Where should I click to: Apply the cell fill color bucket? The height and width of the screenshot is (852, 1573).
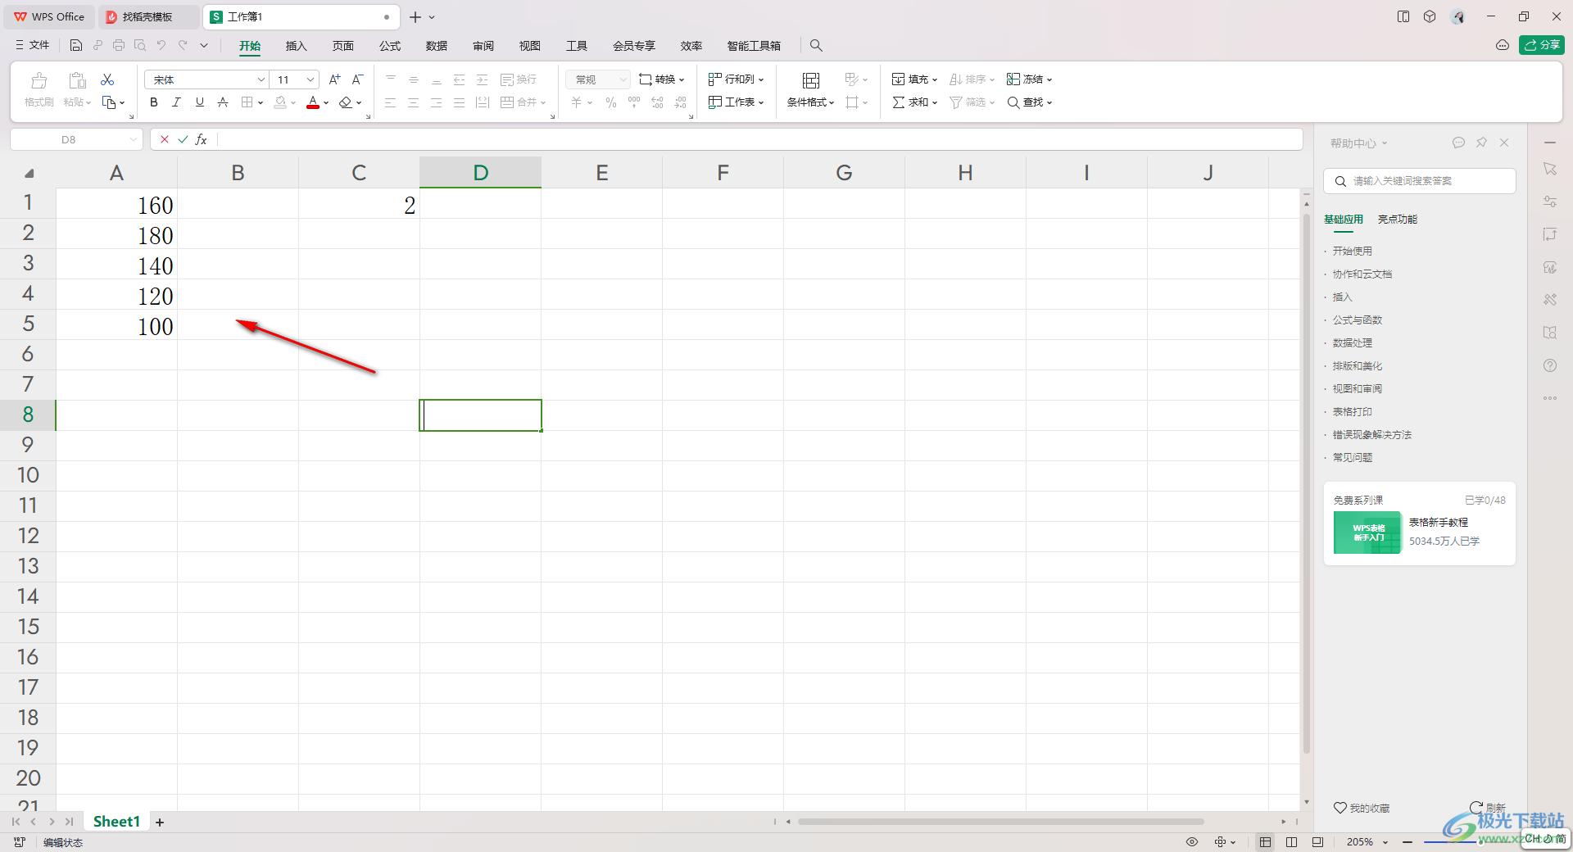(281, 102)
